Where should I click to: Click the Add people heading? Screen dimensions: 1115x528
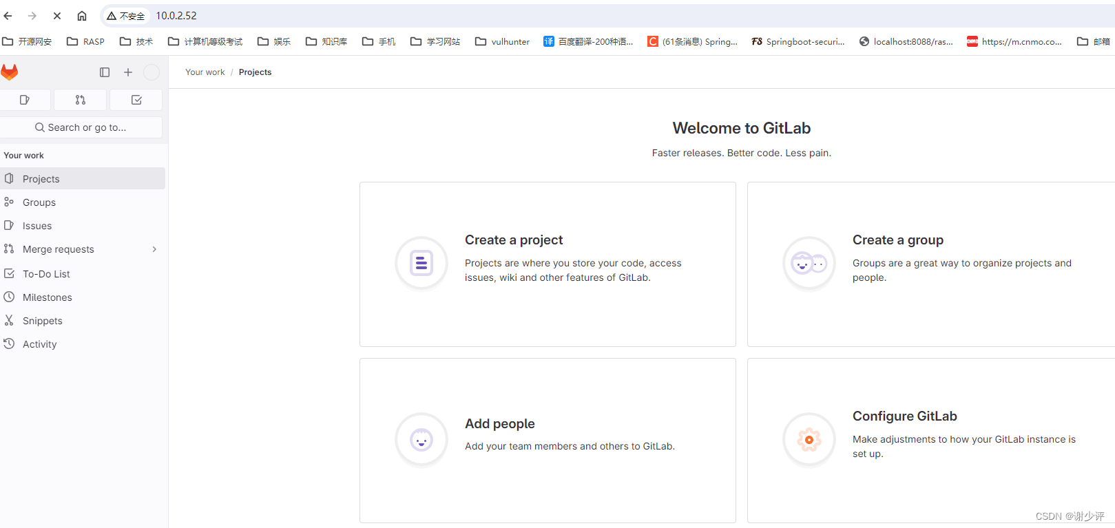click(x=500, y=423)
